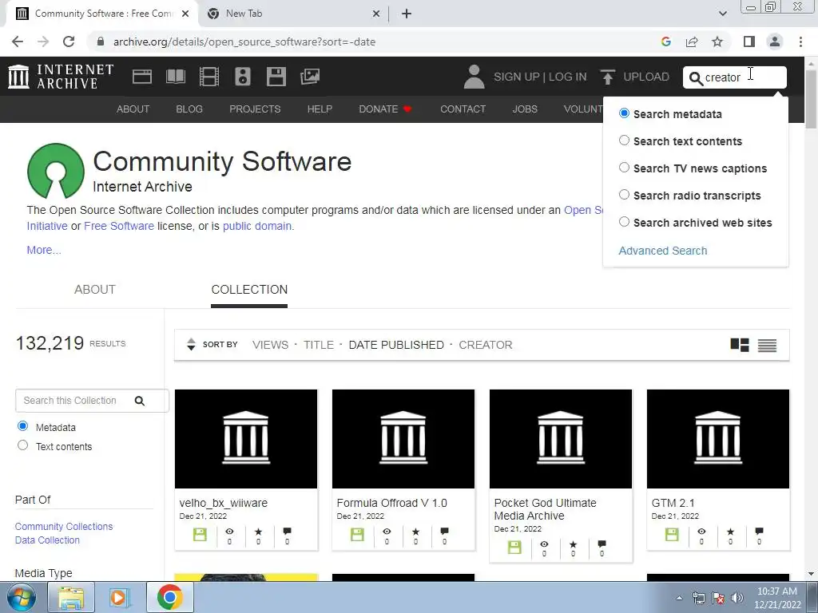Open the DONATE menu item

(x=385, y=109)
